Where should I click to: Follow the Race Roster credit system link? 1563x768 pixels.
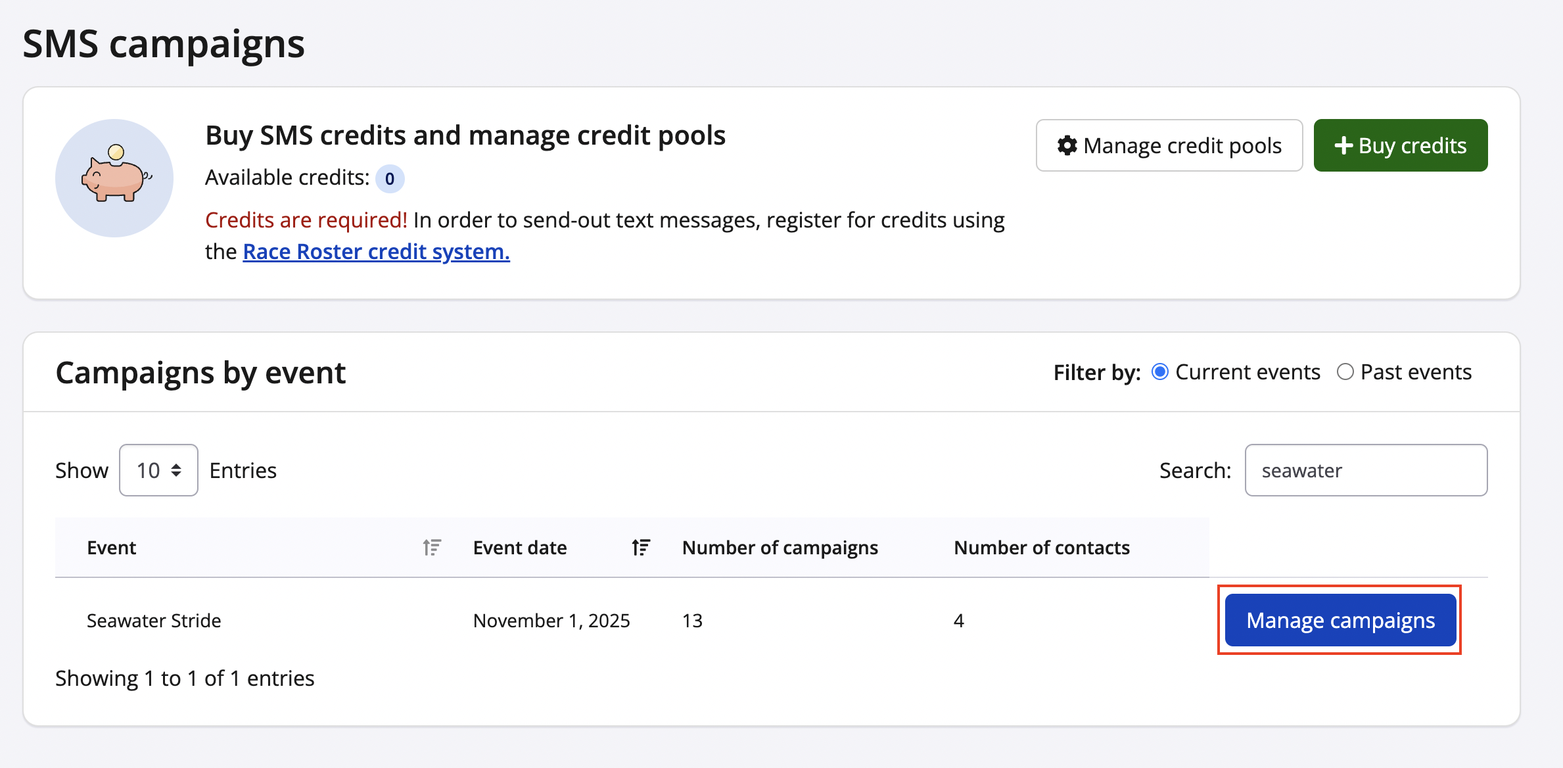376,252
